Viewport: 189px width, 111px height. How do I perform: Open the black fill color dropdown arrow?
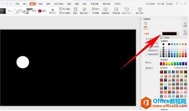178,34
